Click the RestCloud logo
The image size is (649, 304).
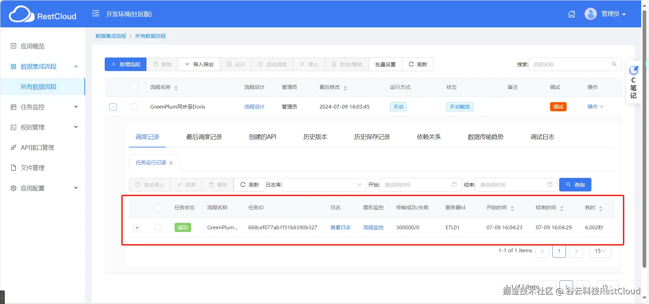pos(43,14)
